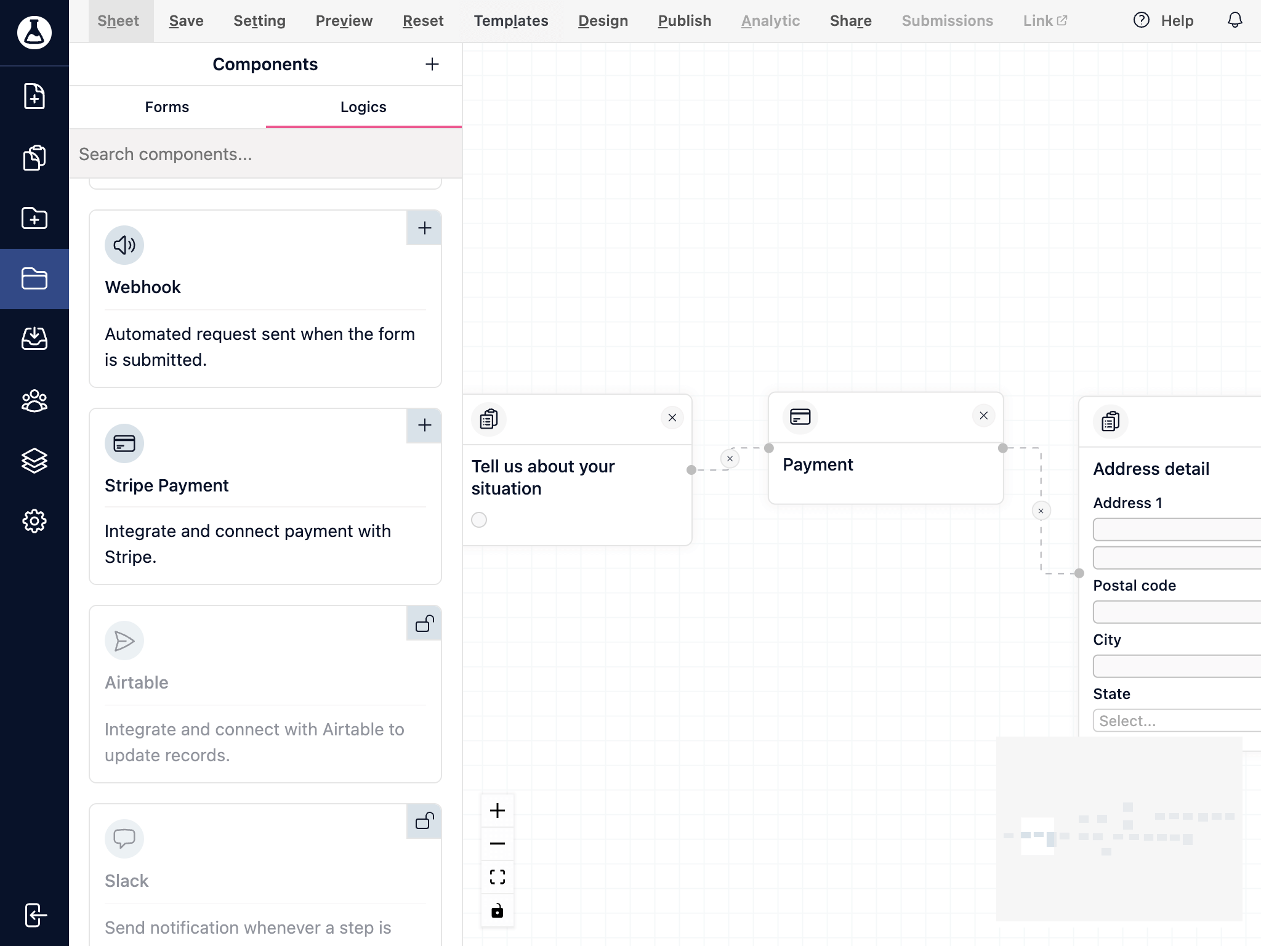The image size is (1261, 946).
Task: Switch to the Logics tab
Action: click(363, 107)
